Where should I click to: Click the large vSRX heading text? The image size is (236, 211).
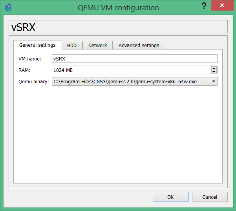(x=23, y=27)
